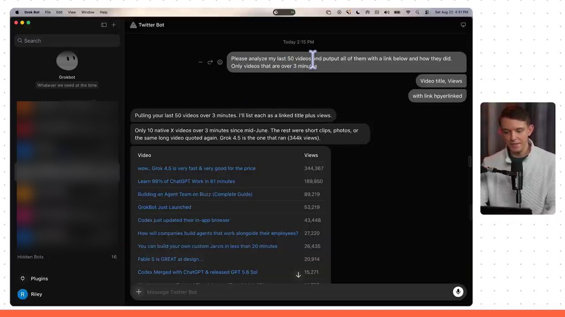The width and height of the screenshot is (565, 317).
Task: Click the display icon in chat header
Action: tap(463, 25)
